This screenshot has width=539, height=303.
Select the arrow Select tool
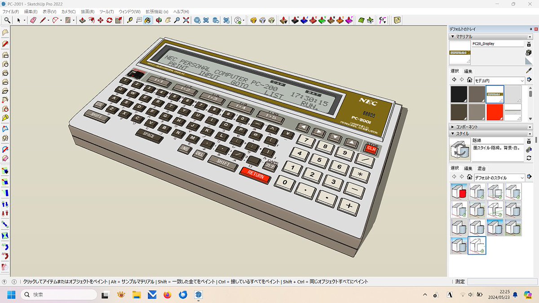pos(19,20)
